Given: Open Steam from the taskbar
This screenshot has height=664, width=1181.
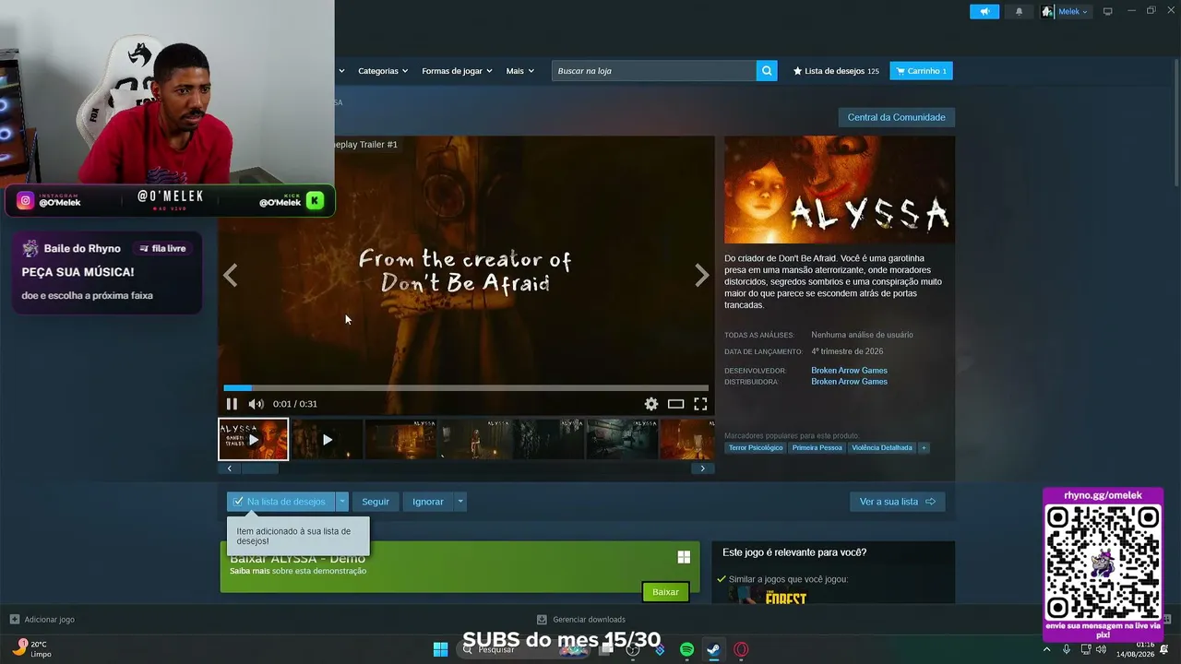Looking at the screenshot, I should point(714,649).
